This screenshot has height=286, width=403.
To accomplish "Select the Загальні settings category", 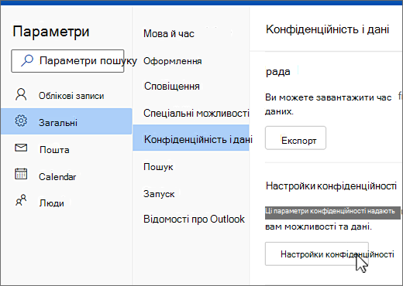I will [x=67, y=121].
